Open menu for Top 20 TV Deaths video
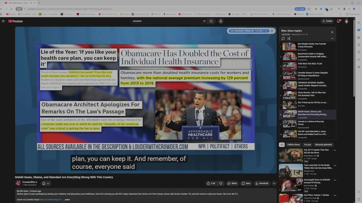Screen dimensions: 362x203 point(335,150)
